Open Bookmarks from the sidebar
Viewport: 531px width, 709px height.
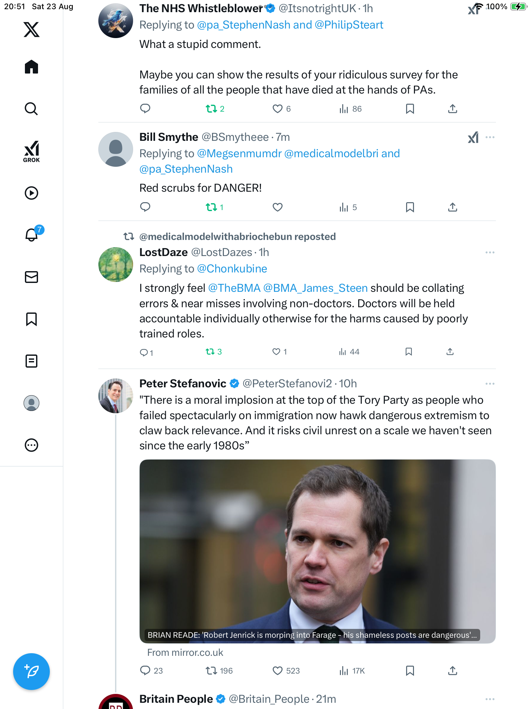pos(31,319)
